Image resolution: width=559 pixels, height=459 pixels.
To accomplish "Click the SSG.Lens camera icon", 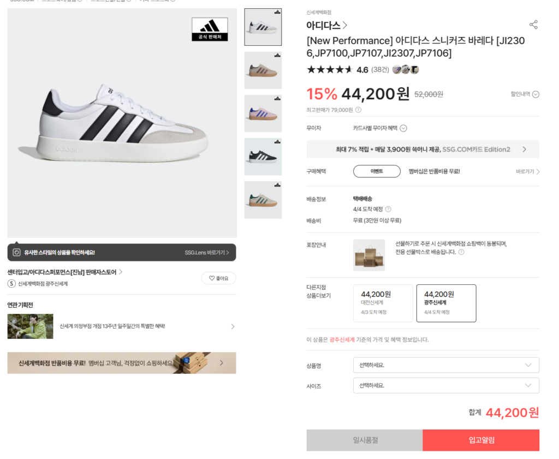I will tap(16, 253).
